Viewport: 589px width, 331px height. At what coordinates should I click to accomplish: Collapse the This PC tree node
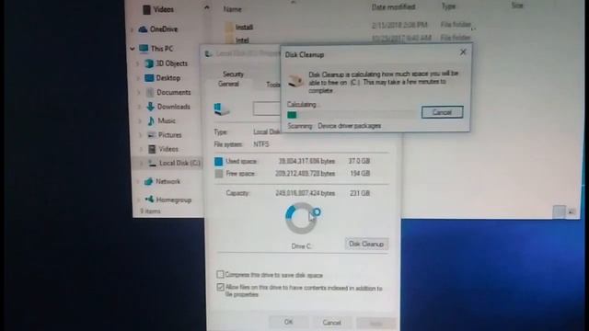(133, 49)
